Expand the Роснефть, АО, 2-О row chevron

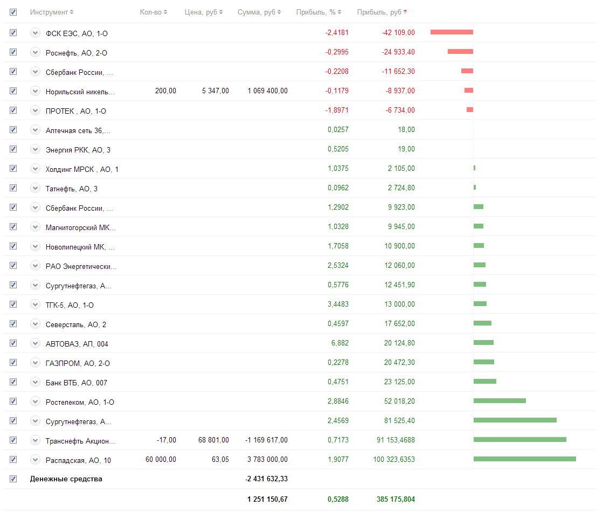coord(36,52)
